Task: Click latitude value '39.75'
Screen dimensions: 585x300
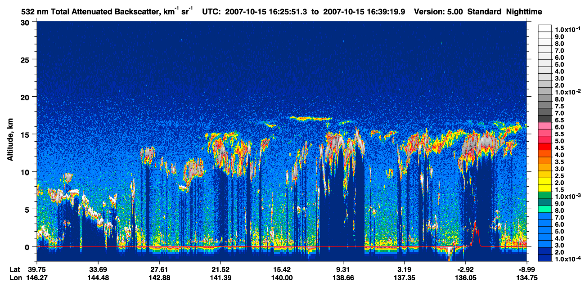Action: (36, 269)
